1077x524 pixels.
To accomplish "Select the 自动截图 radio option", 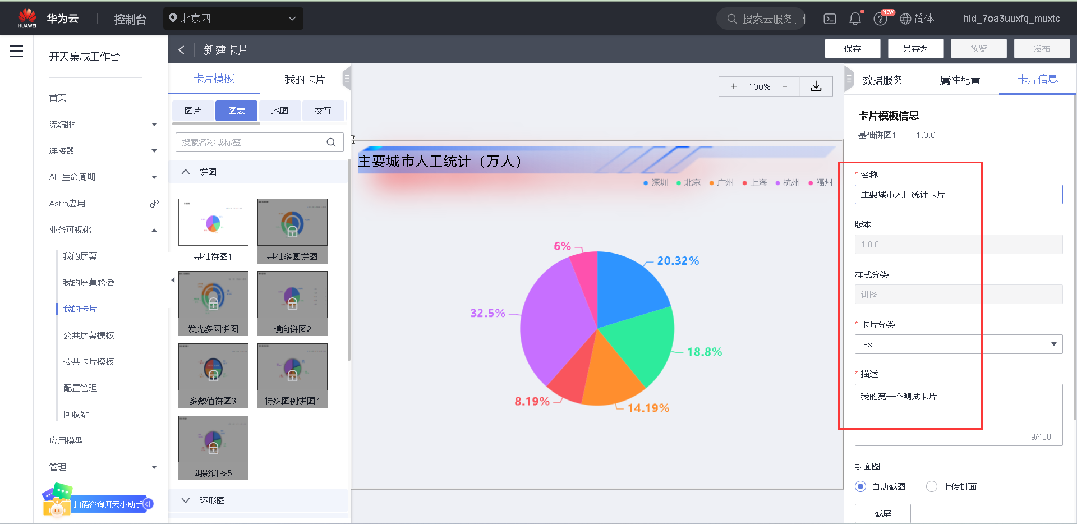I will tap(860, 486).
